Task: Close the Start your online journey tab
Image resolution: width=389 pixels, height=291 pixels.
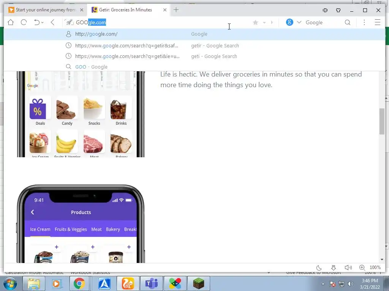Action: pos(82,10)
